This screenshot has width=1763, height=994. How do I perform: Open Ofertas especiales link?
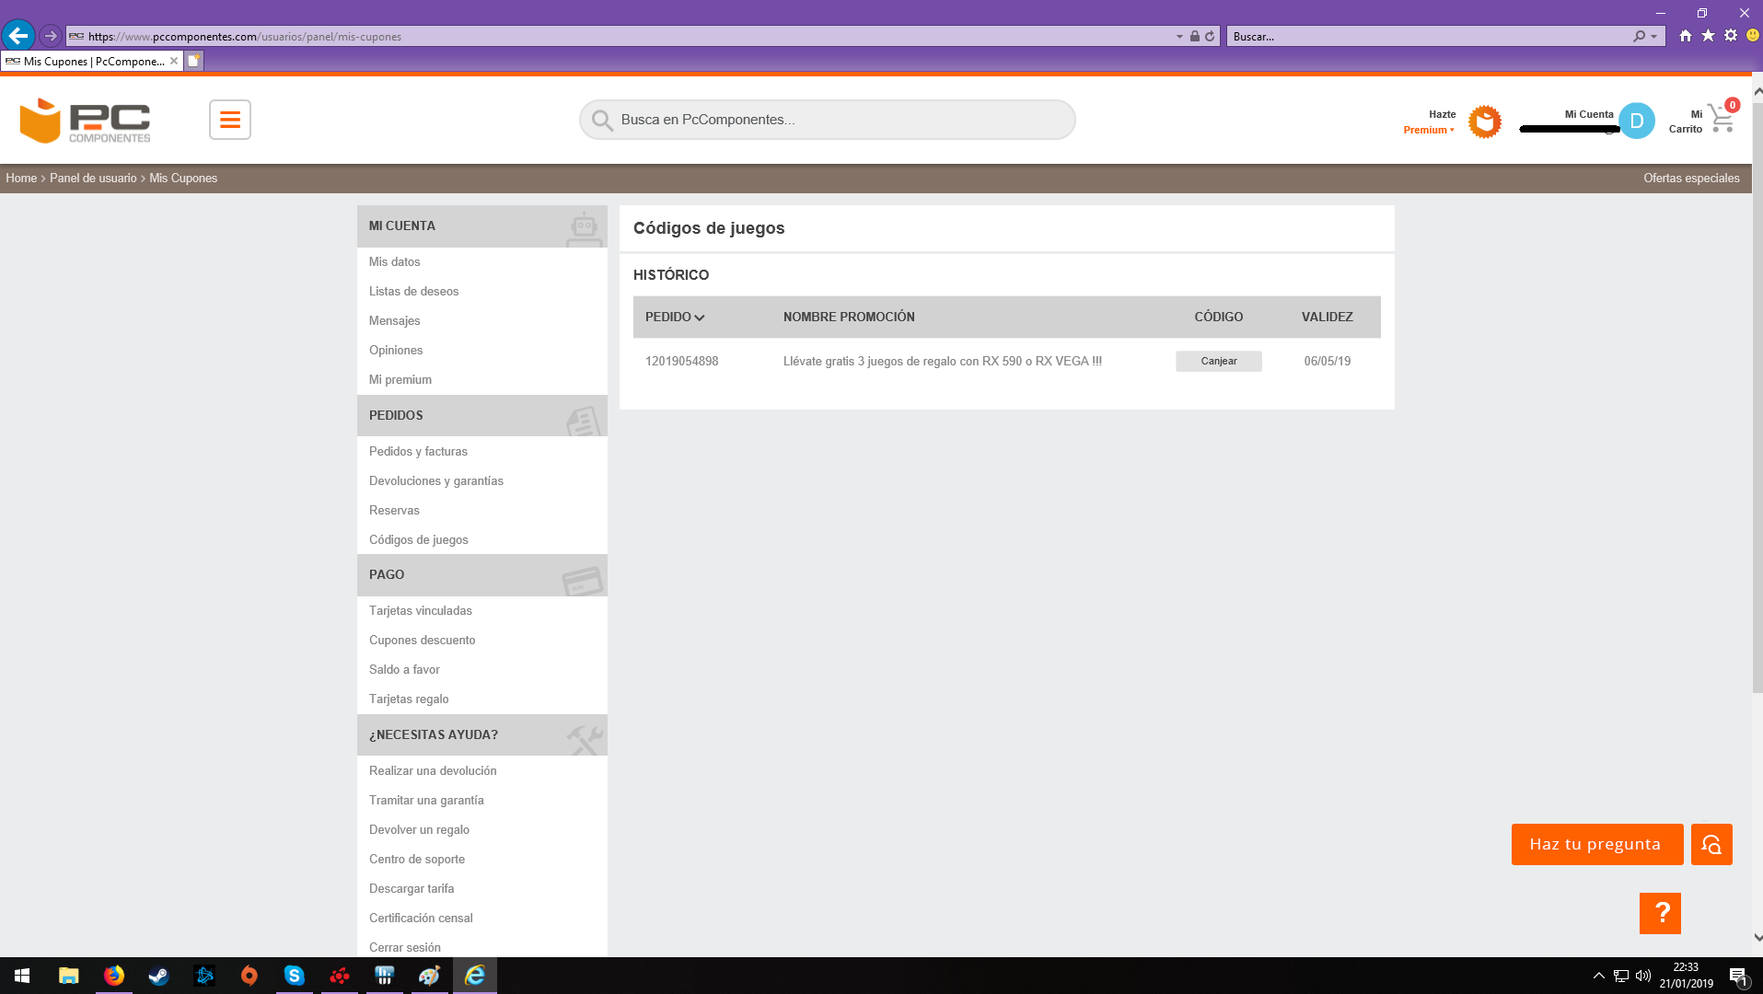point(1691,178)
